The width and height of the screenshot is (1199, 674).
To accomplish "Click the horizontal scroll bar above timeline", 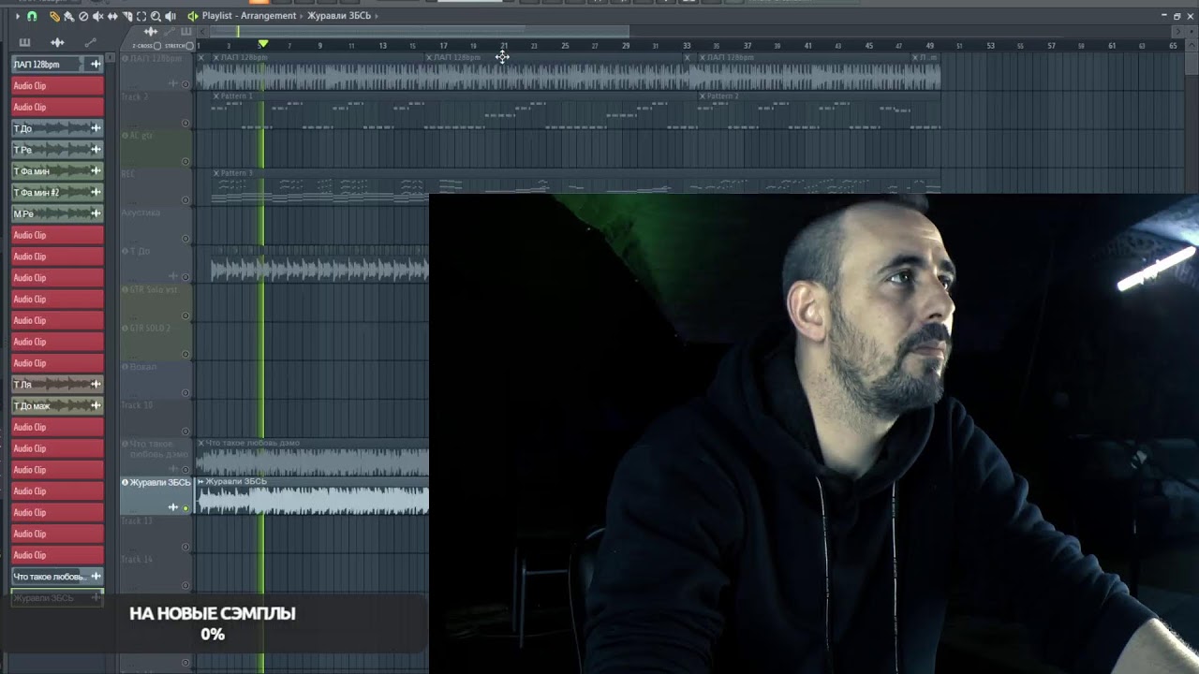I will (x=420, y=32).
